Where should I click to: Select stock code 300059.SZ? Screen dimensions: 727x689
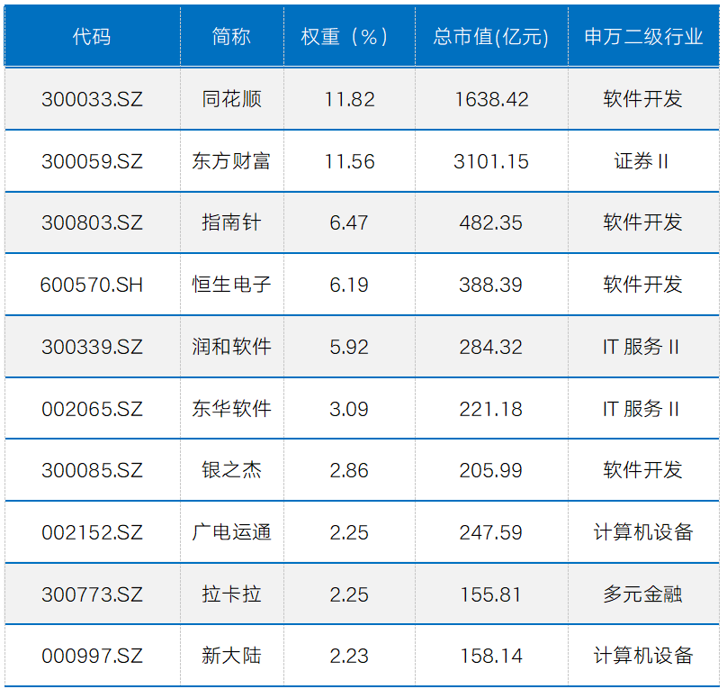93,161
